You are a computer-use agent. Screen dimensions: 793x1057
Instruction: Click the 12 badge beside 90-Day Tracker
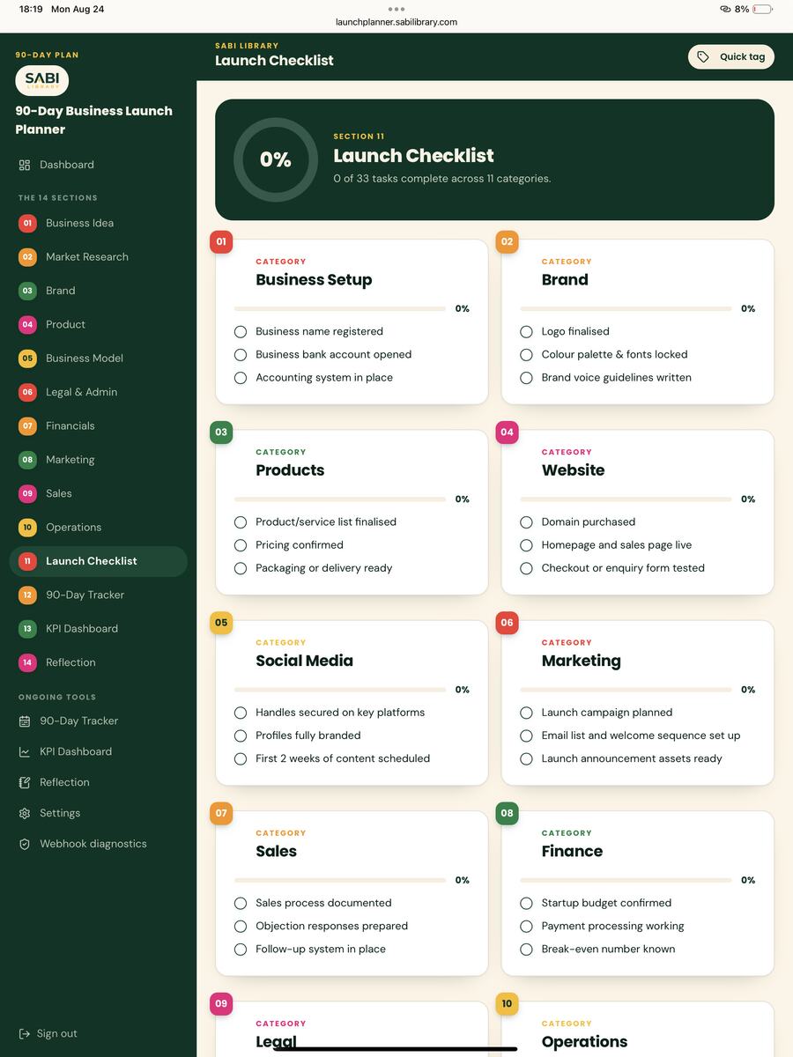tap(27, 595)
